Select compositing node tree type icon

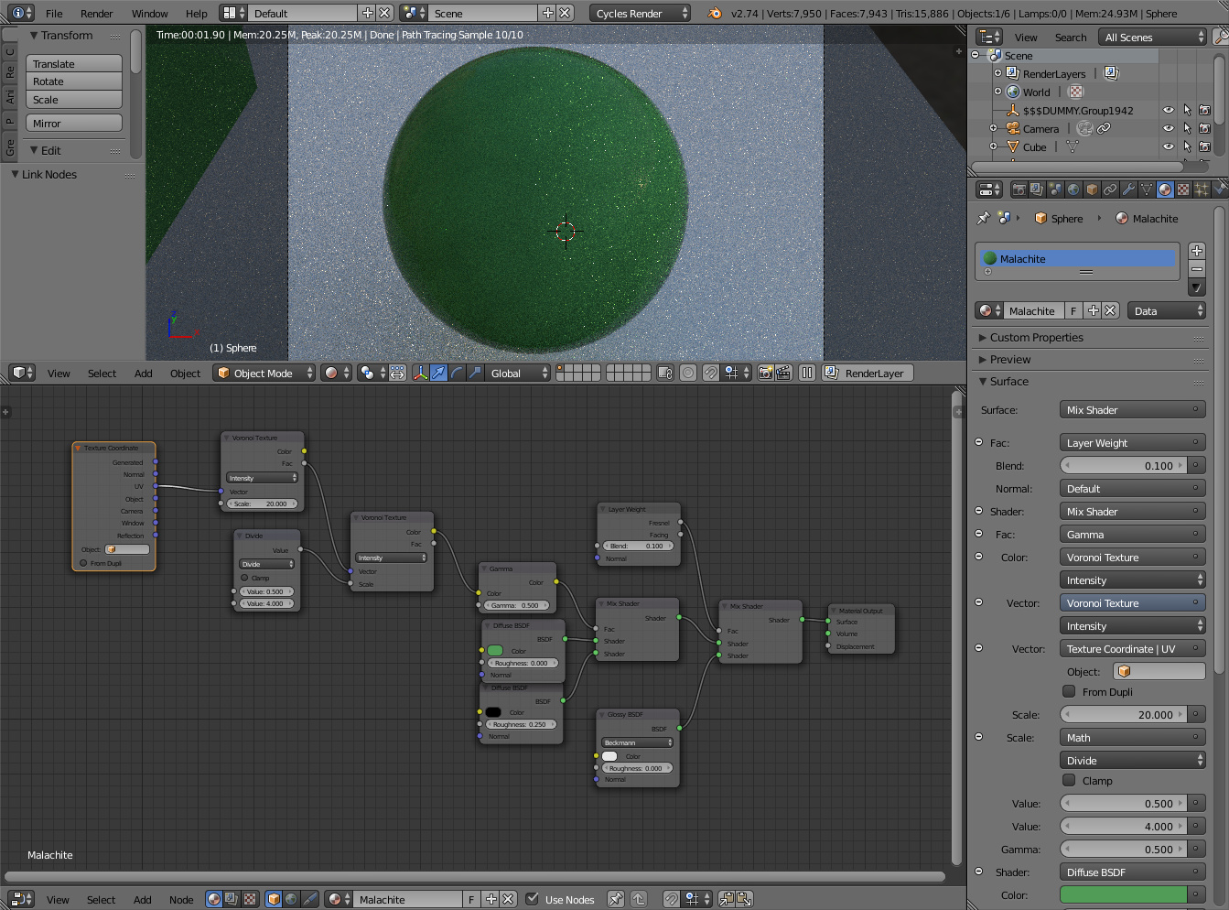point(232,899)
